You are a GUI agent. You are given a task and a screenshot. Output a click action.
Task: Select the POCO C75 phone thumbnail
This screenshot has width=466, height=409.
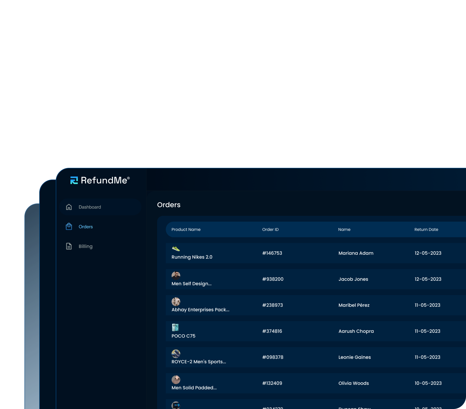tap(175, 327)
